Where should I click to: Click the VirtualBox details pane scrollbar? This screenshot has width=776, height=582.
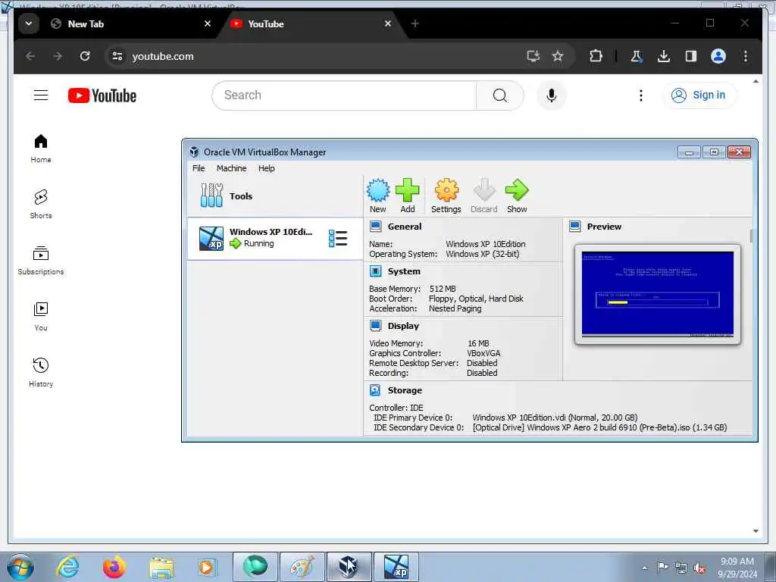(x=751, y=236)
